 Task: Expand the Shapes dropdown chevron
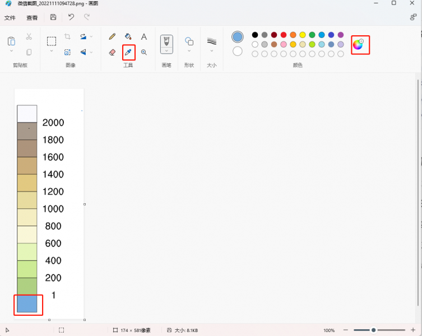click(x=189, y=50)
